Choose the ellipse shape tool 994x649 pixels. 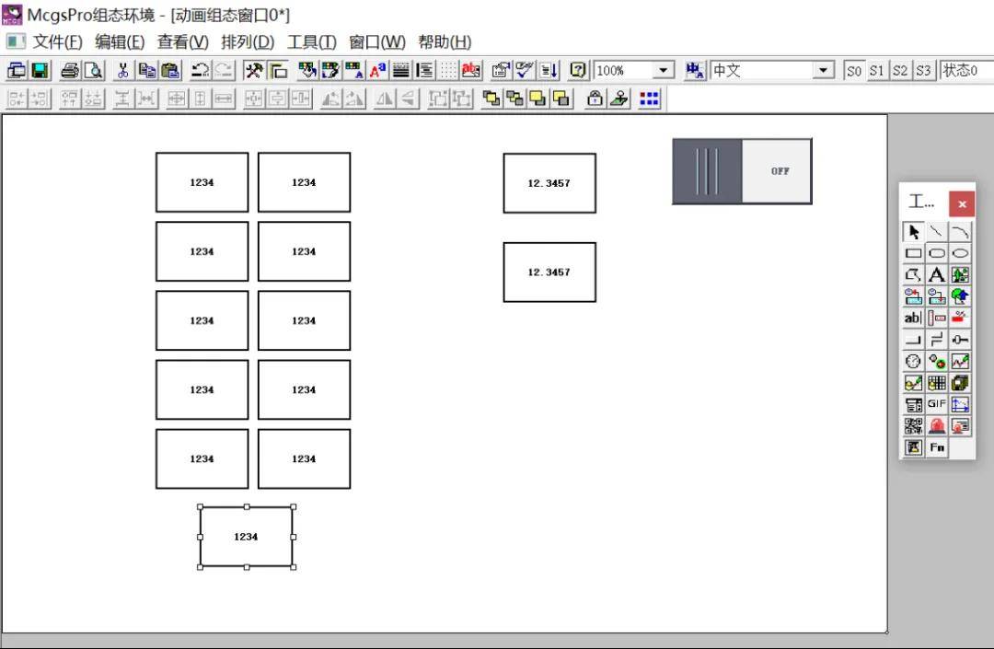(x=960, y=253)
